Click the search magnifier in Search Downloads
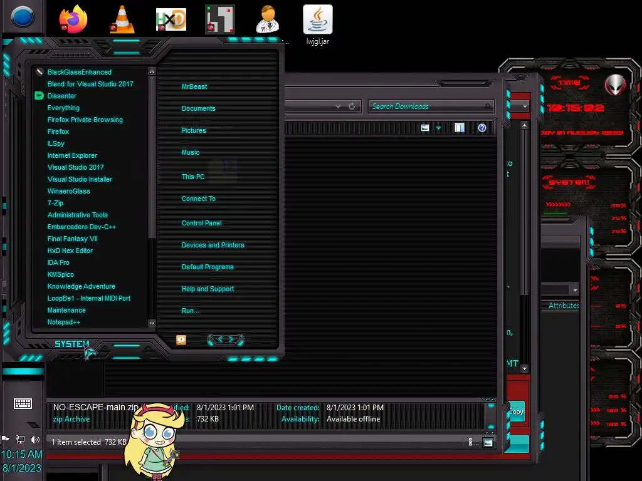 tap(487, 106)
